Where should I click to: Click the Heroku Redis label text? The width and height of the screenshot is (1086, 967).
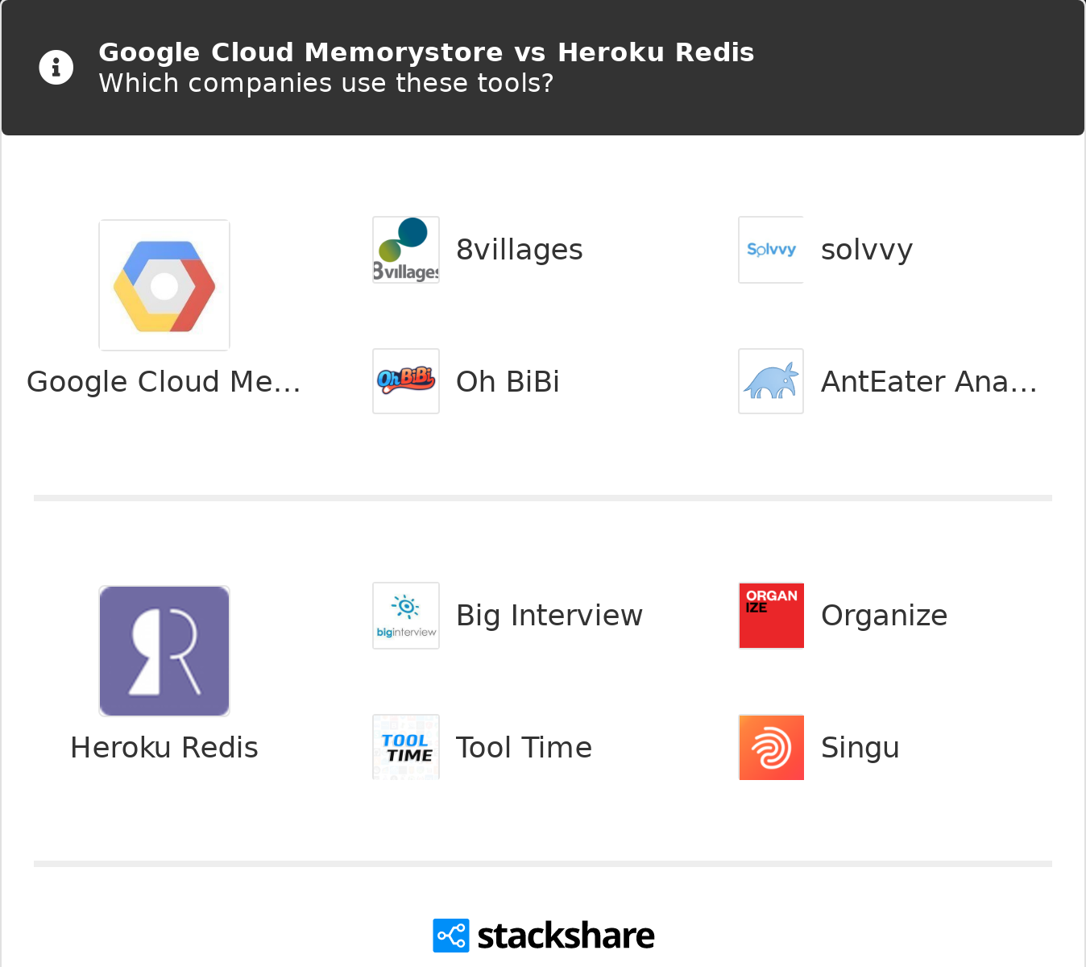tap(164, 747)
